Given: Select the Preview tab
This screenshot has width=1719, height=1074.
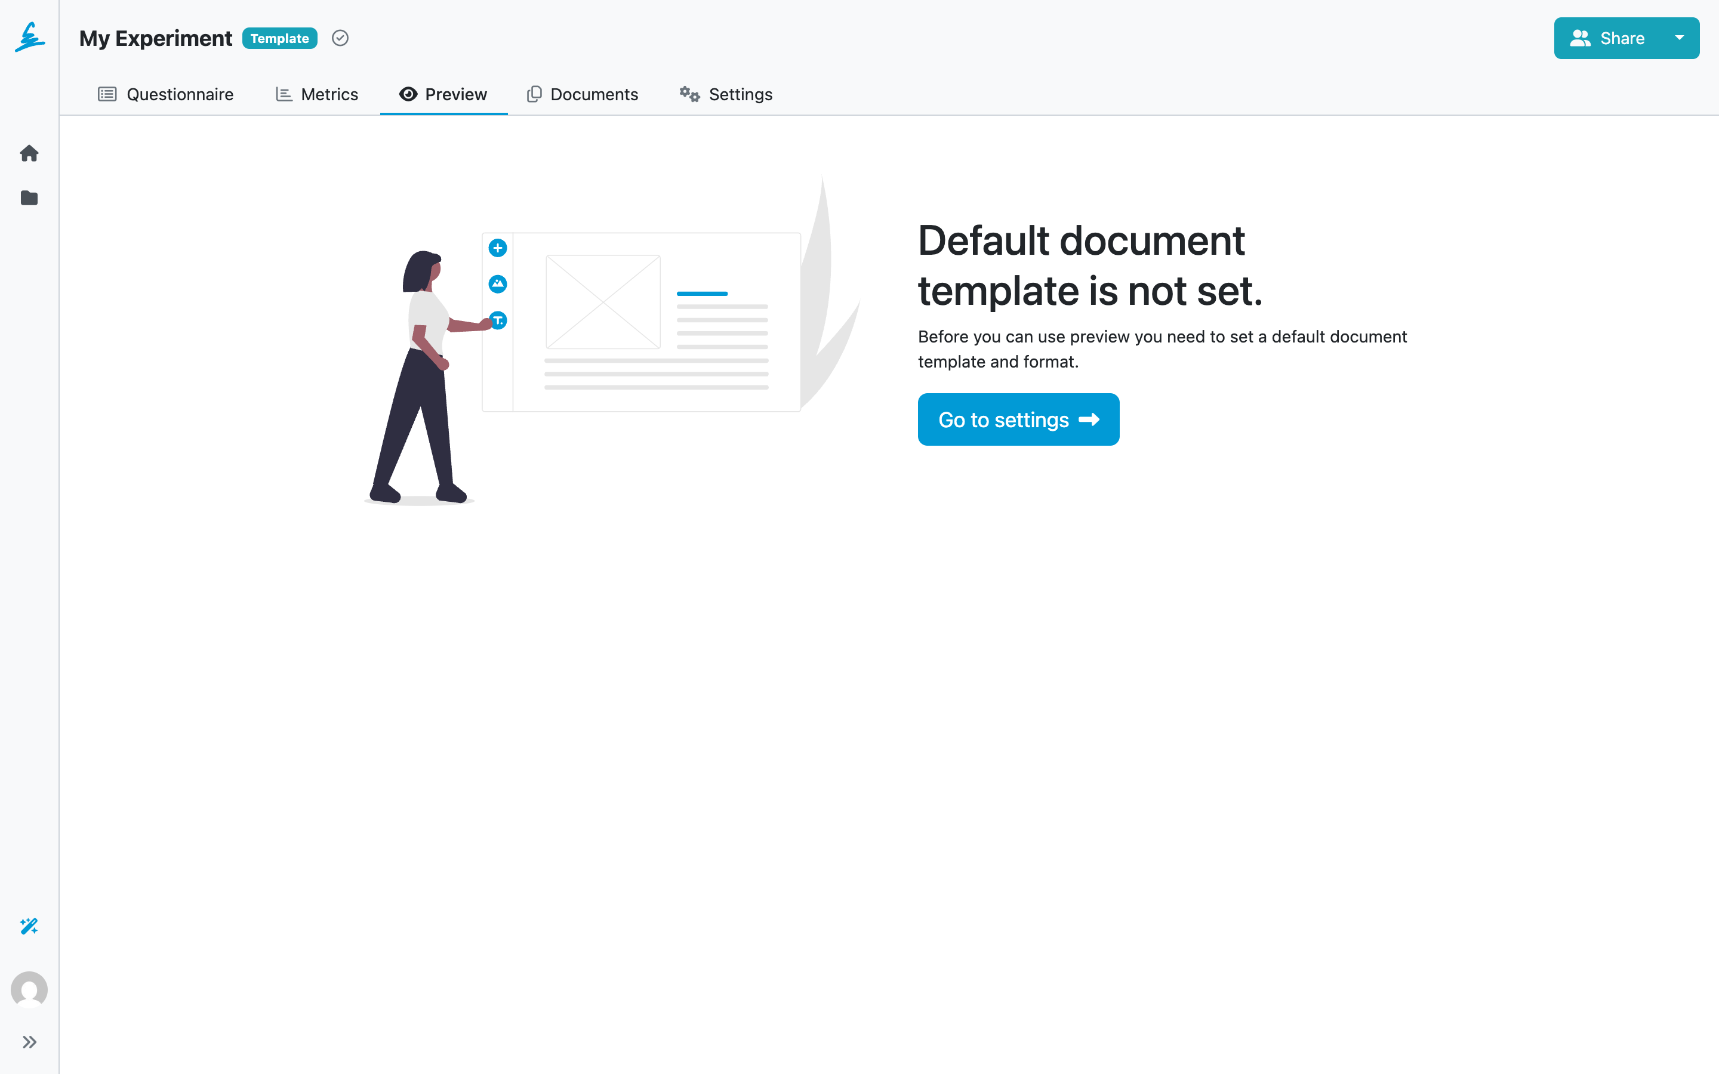Looking at the screenshot, I should (x=443, y=94).
